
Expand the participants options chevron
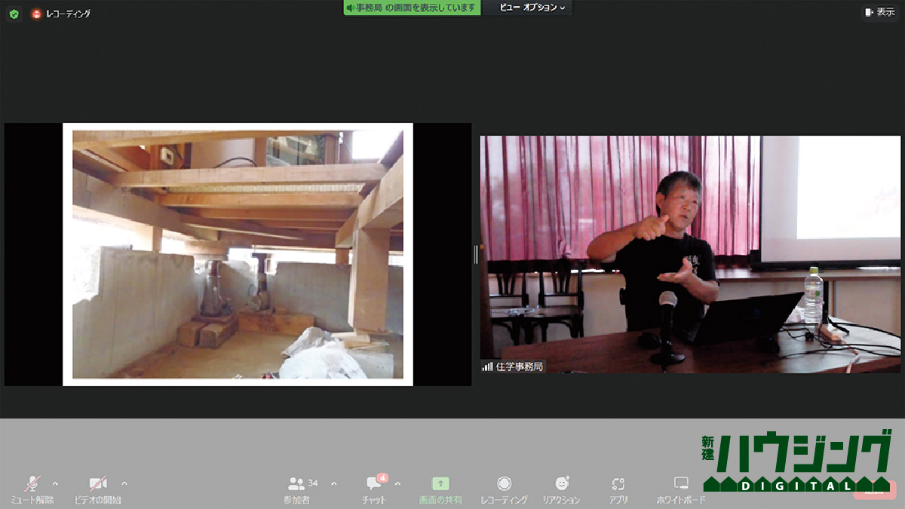pyautogui.click(x=334, y=483)
